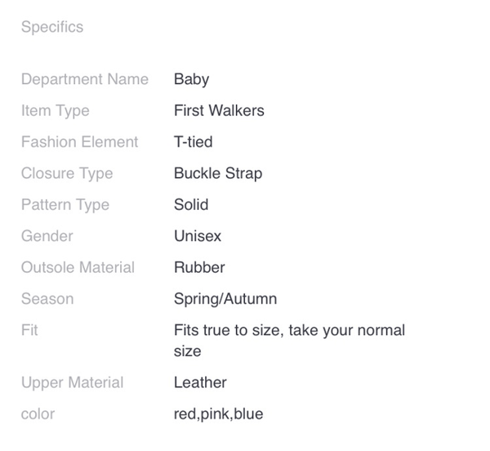Select the Baby department value
This screenshot has width=490, height=451.
[x=191, y=80]
